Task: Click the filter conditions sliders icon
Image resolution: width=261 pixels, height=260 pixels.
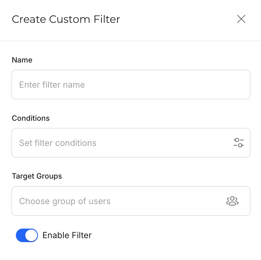Action: 239,143
